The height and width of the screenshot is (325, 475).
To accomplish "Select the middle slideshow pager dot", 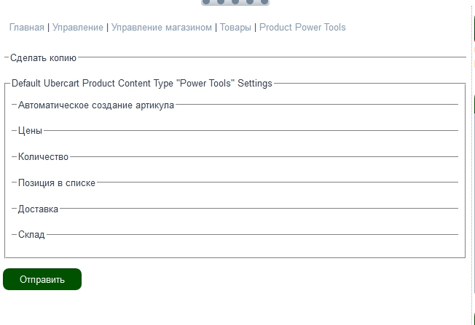I will (235, 1).
